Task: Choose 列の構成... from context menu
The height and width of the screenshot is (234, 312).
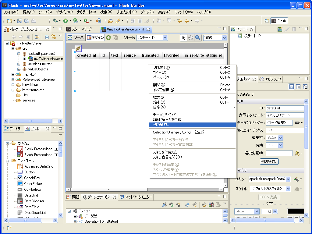Action: (x=192, y=125)
